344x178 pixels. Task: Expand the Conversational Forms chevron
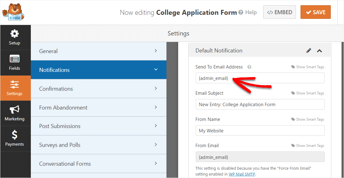[156, 163]
